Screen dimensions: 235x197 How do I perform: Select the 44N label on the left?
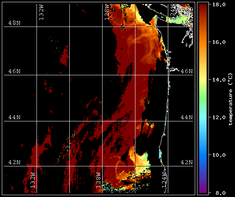(x=14, y=117)
